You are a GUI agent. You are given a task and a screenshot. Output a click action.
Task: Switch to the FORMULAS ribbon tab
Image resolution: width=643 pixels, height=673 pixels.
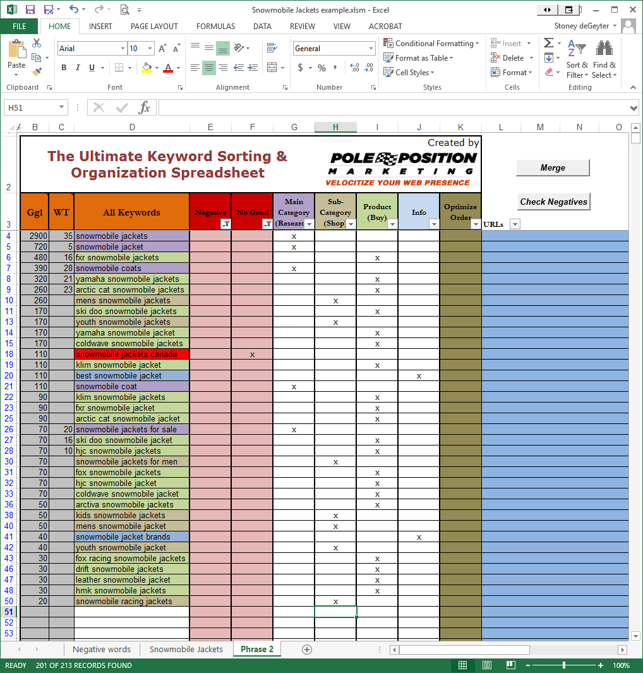click(x=215, y=26)
